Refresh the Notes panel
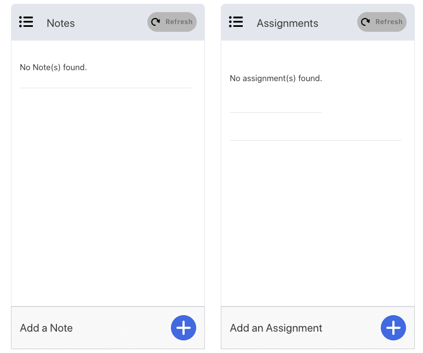 click(172, 22)
